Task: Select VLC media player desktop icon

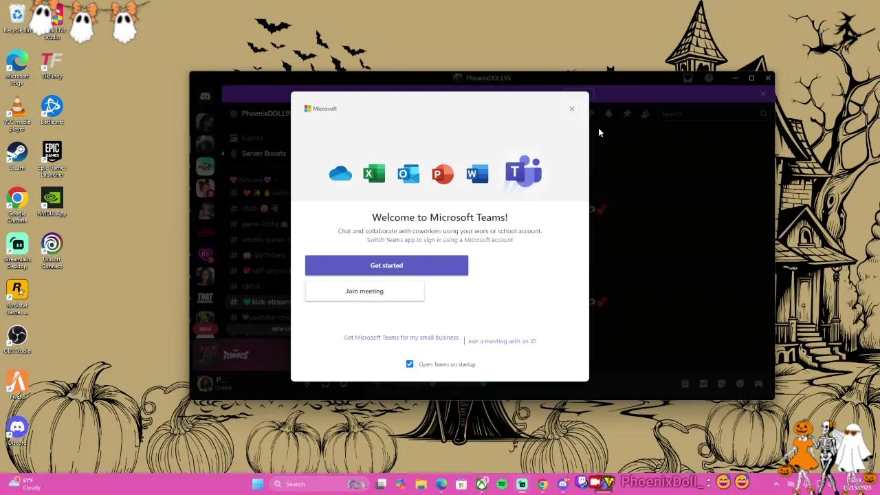Action: 17,113
